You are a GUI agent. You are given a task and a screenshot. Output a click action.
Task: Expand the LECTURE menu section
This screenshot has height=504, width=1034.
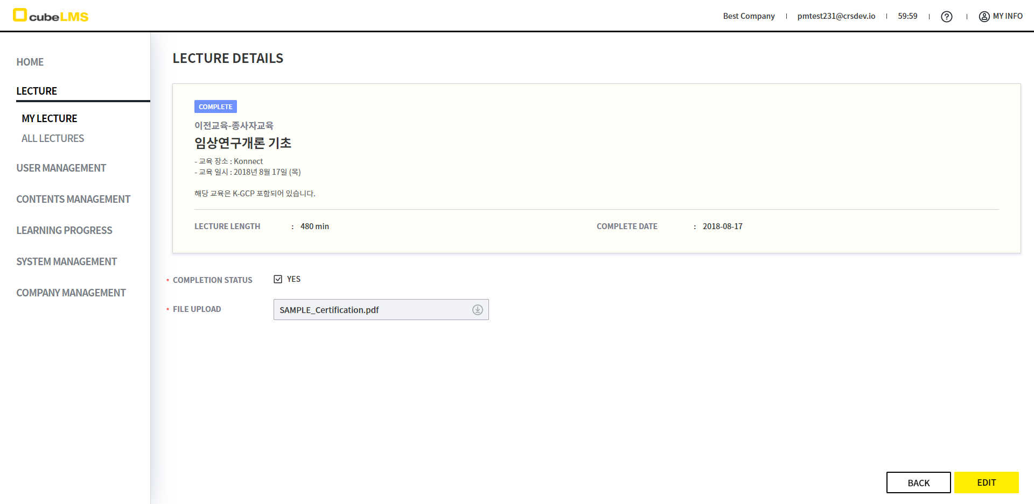37,91
